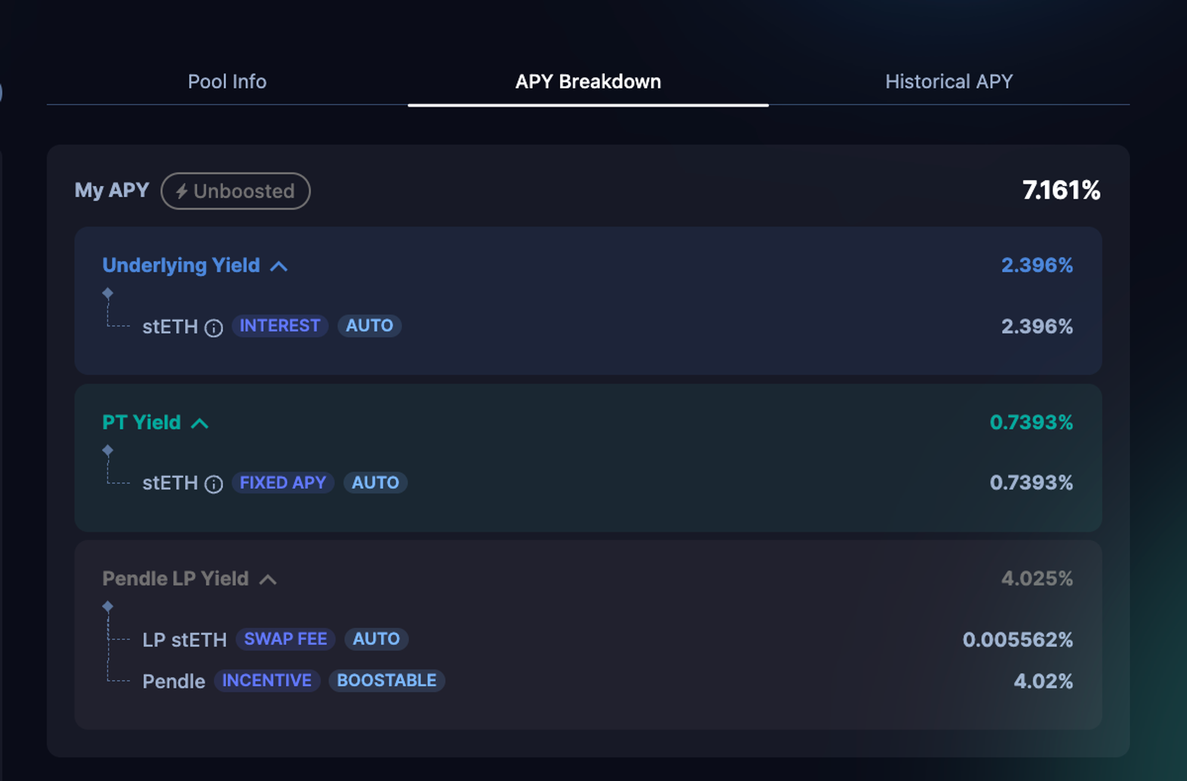Click the info icon beside stETH under Underlying Yield
Image resolution: width=1187 pixels, height=781 pixels.
tap(214, 328)
